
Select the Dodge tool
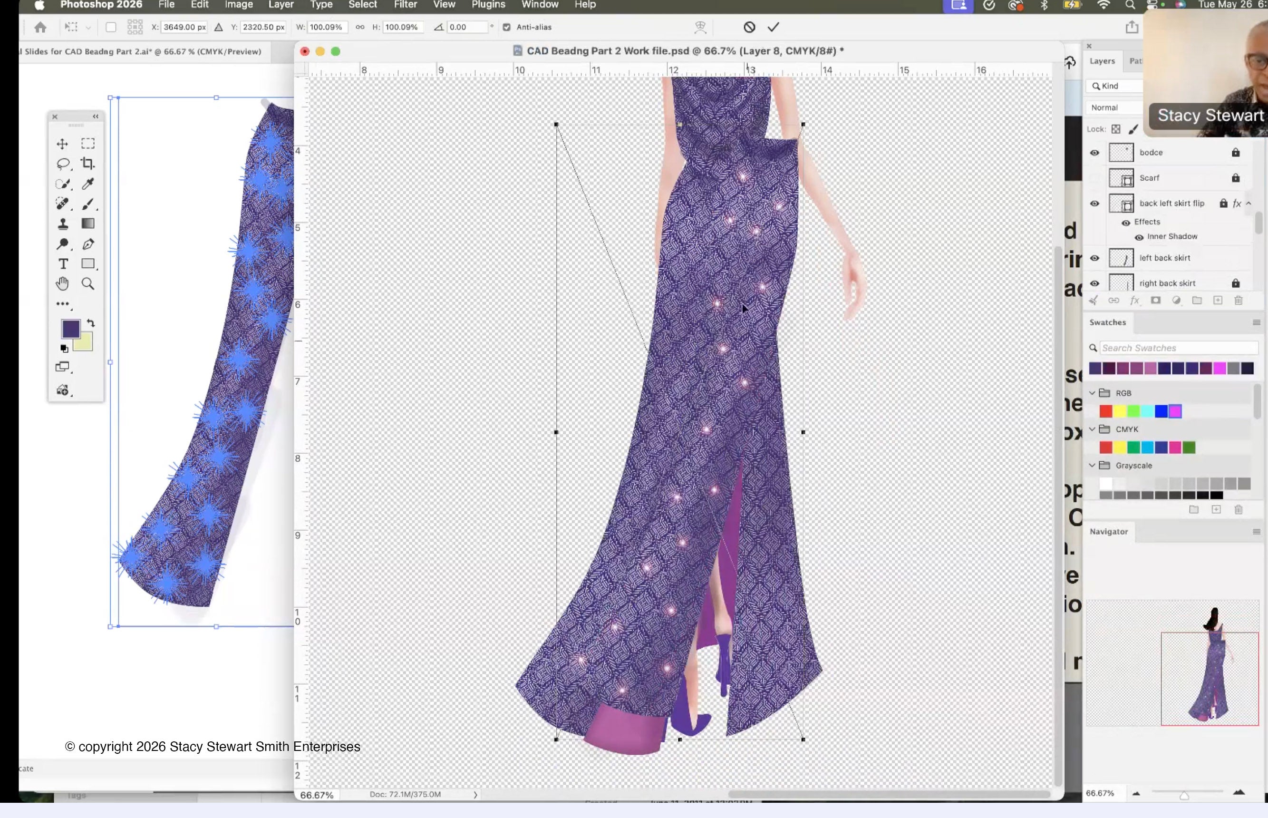[x=63, y=244]
